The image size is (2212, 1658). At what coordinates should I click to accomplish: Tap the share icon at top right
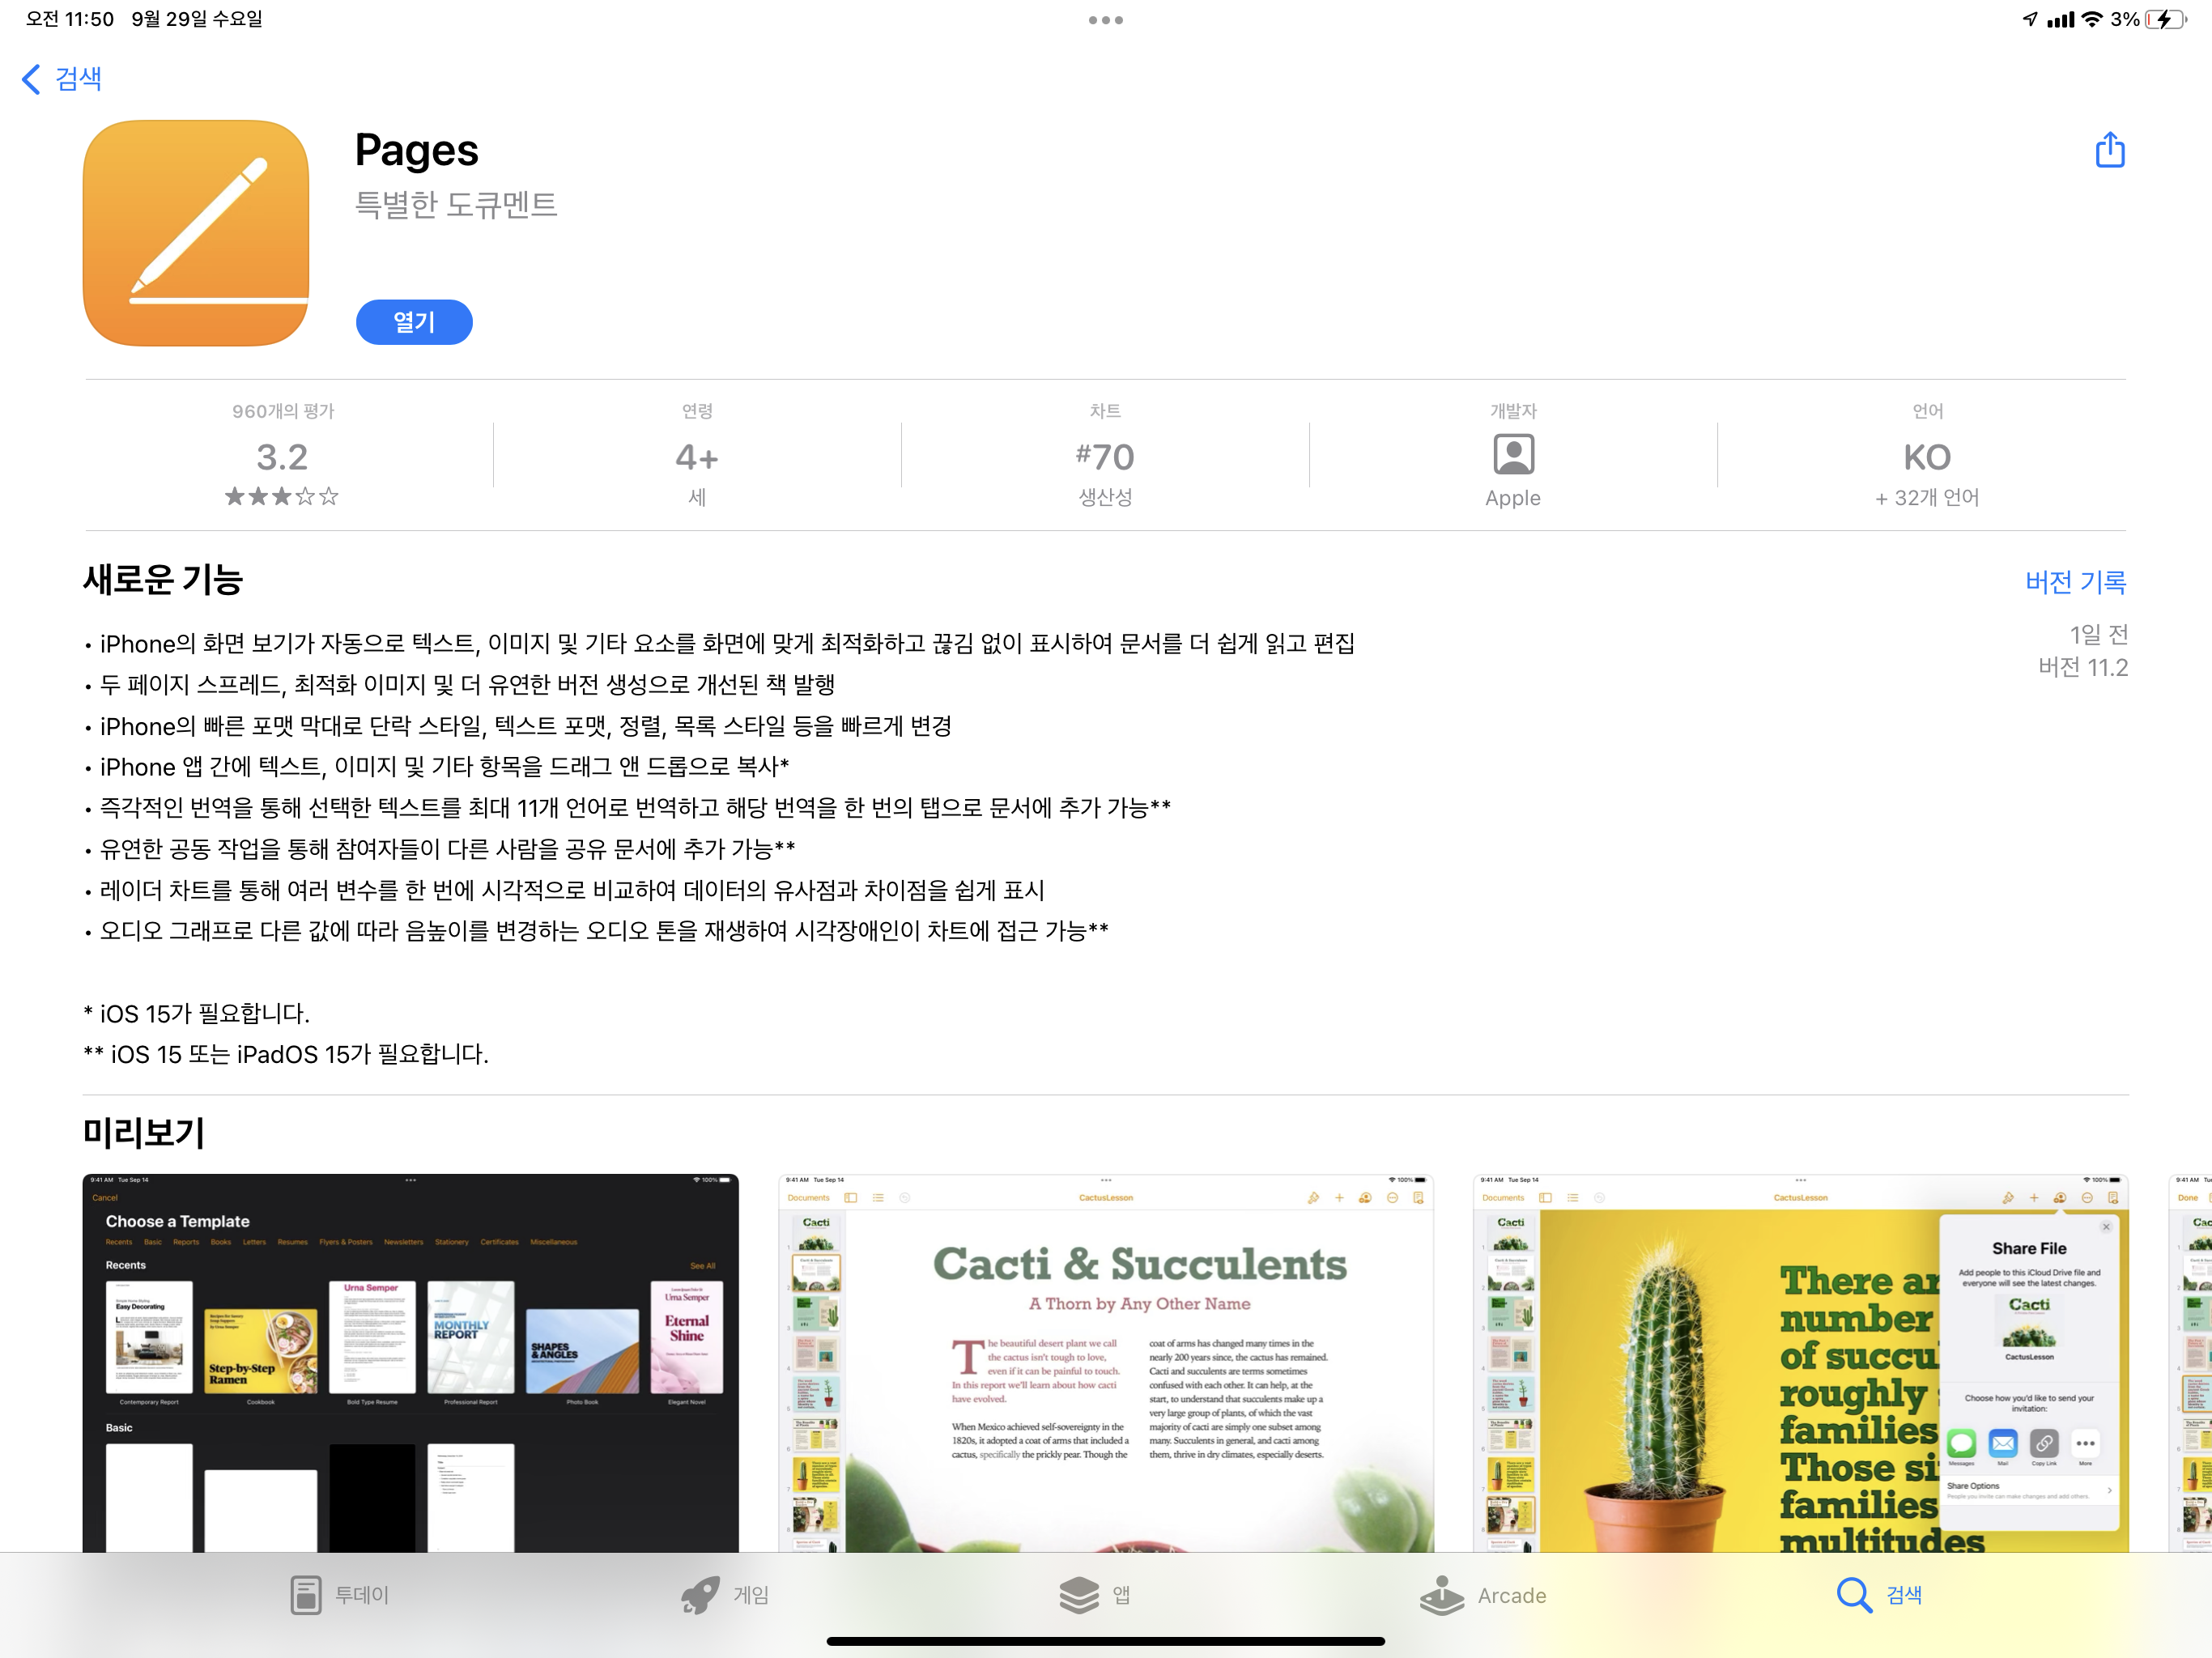click(x=2109, y=151)
